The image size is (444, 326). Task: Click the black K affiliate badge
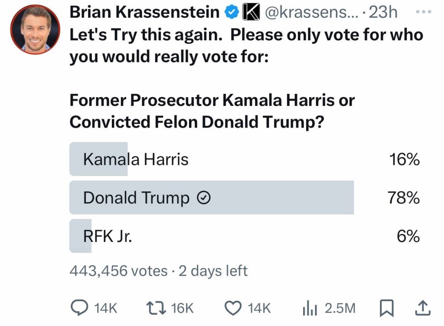249,13
